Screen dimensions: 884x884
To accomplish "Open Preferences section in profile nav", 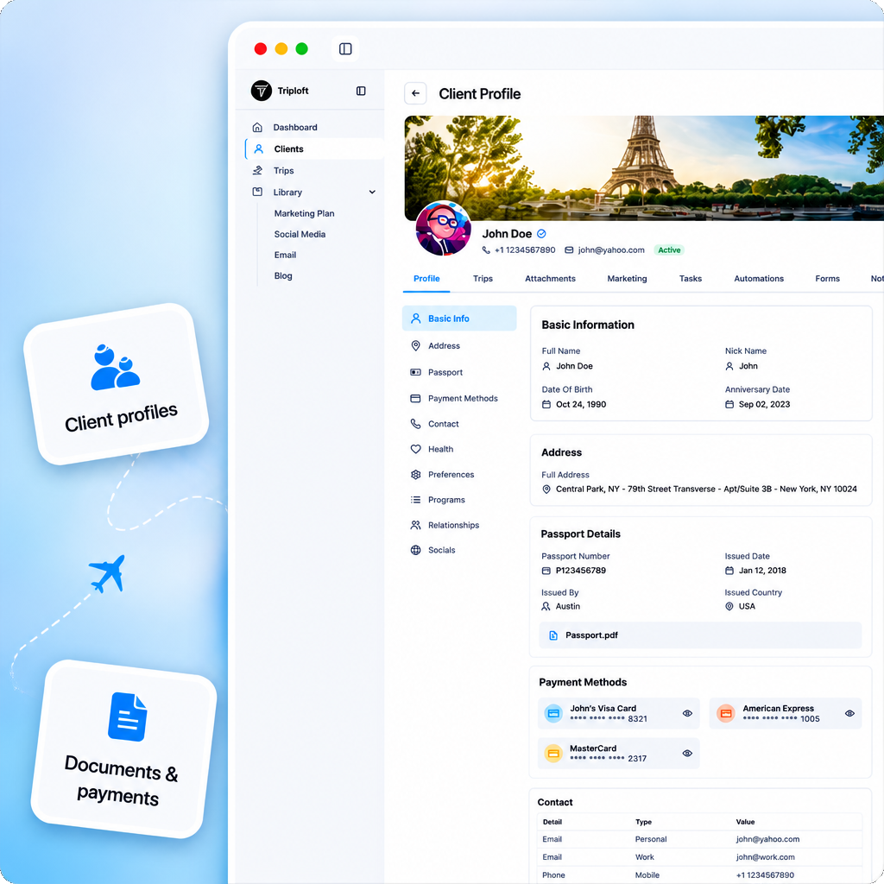I will 451,475.
